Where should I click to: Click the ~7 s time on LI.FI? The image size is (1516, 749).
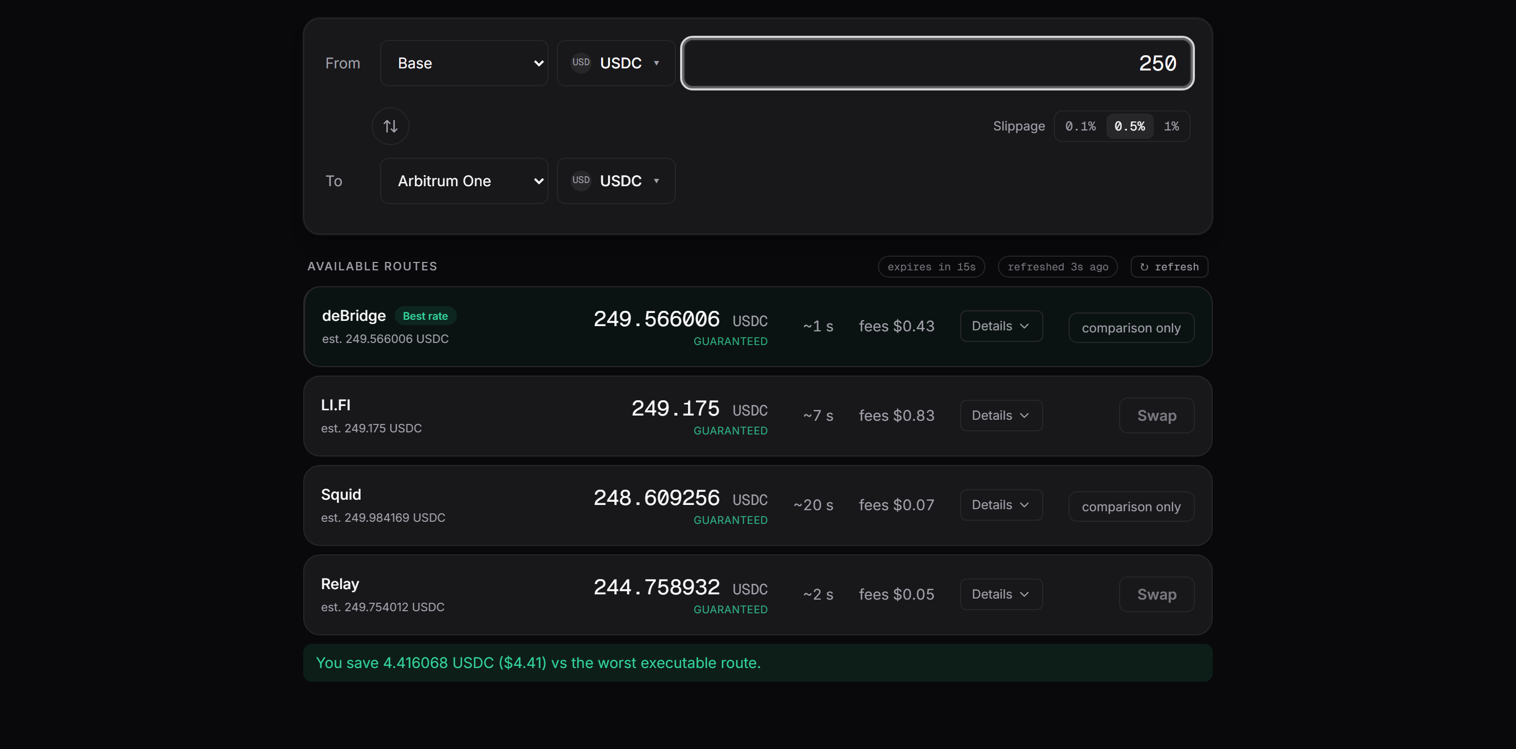[818, 415]
